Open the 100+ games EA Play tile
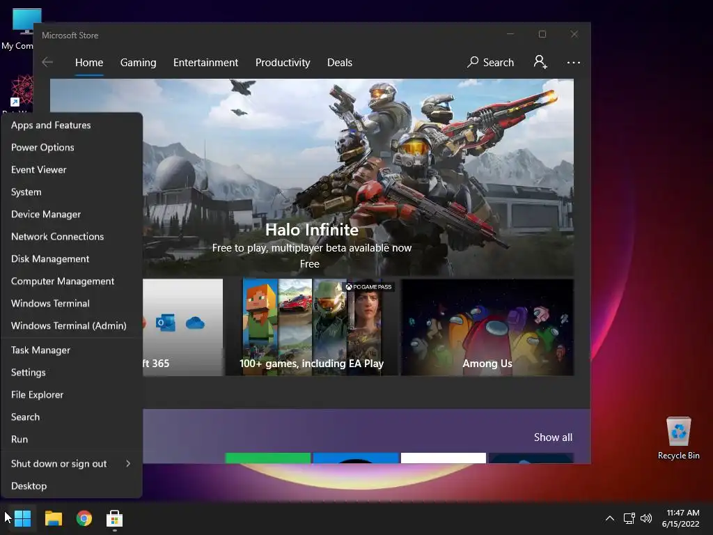The width and height of the screenshot is (713, 535). click(x=312, y=327)
